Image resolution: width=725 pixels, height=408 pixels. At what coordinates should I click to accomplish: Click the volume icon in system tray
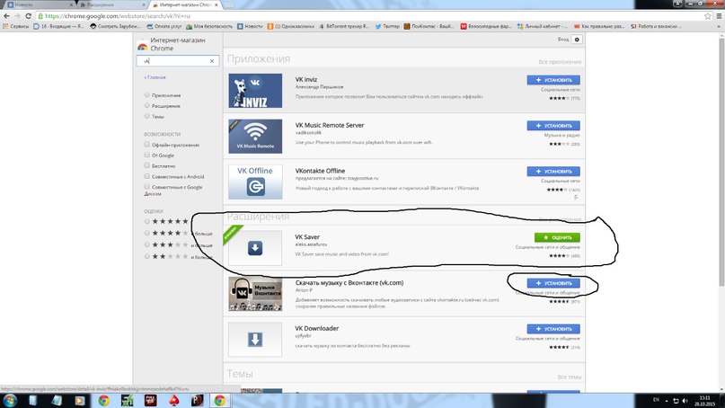[685, 401]
